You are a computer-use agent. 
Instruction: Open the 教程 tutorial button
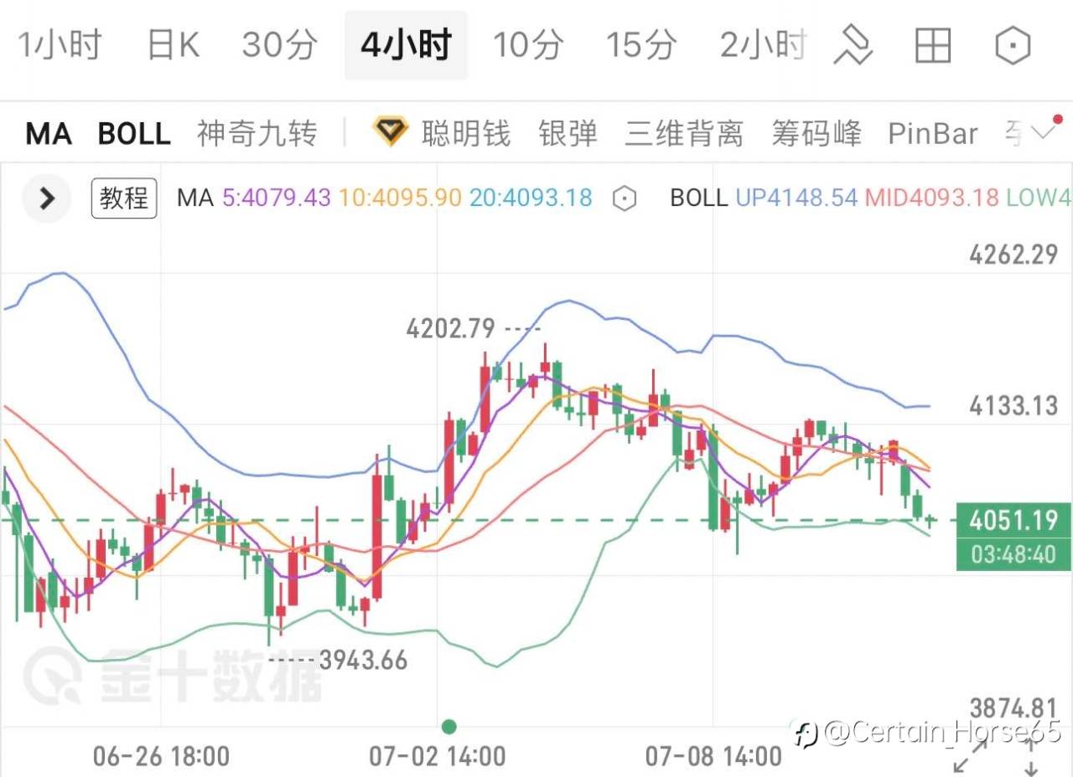(x=124, y=198)
